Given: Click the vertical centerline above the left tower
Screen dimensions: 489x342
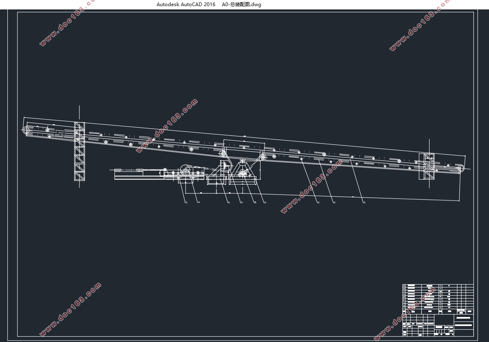Looking at the screenshot, I should point(79,114).
